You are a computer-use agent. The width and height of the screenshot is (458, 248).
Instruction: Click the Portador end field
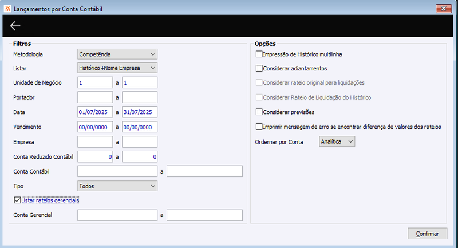click(140, 97)
